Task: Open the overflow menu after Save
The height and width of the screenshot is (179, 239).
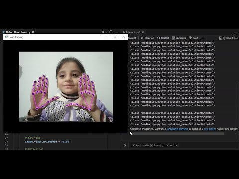Action: (x=203, y=38)
